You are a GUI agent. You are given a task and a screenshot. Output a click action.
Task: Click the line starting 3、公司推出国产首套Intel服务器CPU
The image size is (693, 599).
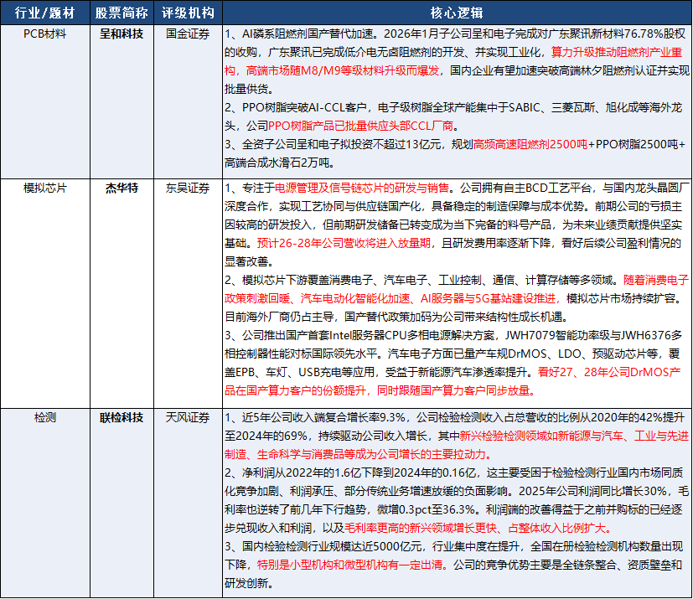453,335
